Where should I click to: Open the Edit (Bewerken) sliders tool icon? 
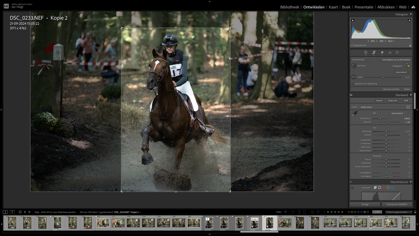(x=366, y=52)
